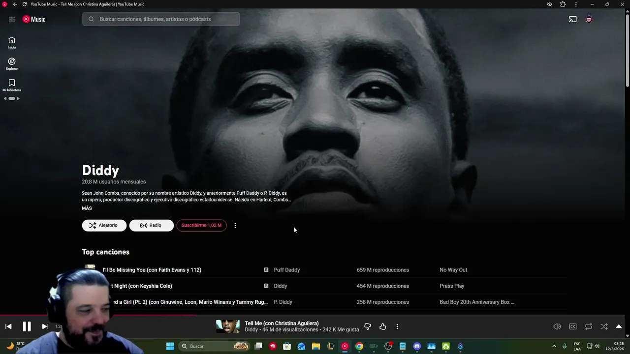The image size is (630, 354).
Task: Click the search box for songs and albums
Action: coord(161,19)
